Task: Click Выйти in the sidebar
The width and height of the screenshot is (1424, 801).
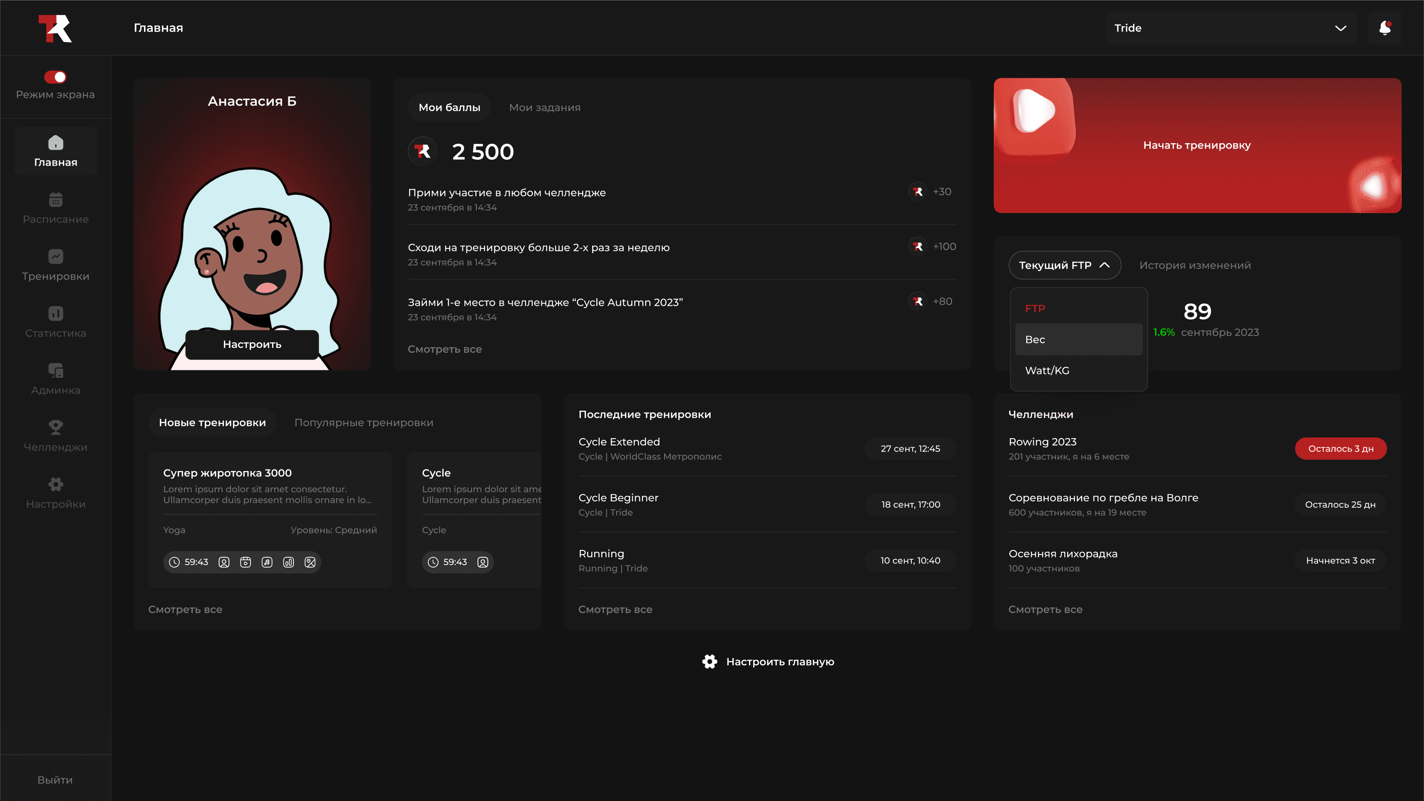Action: 55,780
